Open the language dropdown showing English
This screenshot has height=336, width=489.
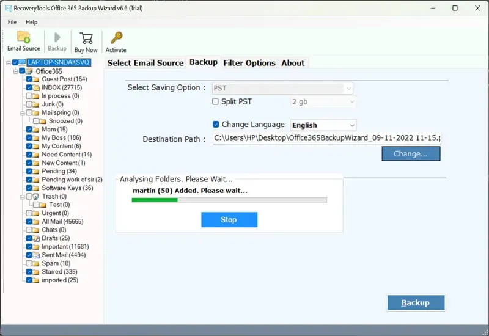coord(323,125)
